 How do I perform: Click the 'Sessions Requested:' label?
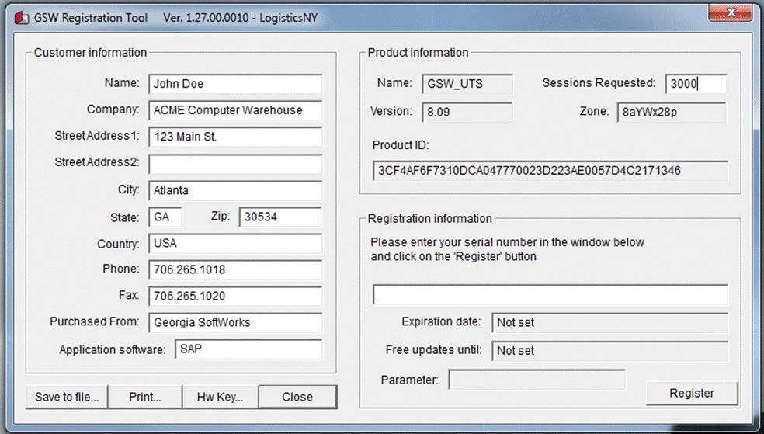click(x=599, y=83)
